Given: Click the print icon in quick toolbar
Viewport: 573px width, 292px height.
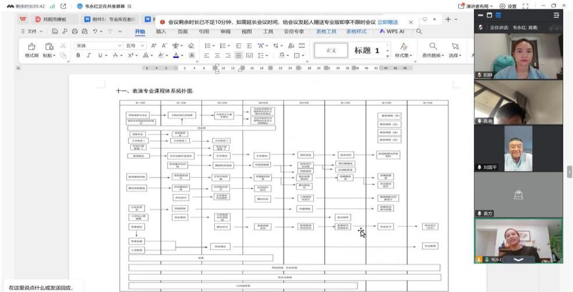Looking at the screenshot, I should 75,31.
